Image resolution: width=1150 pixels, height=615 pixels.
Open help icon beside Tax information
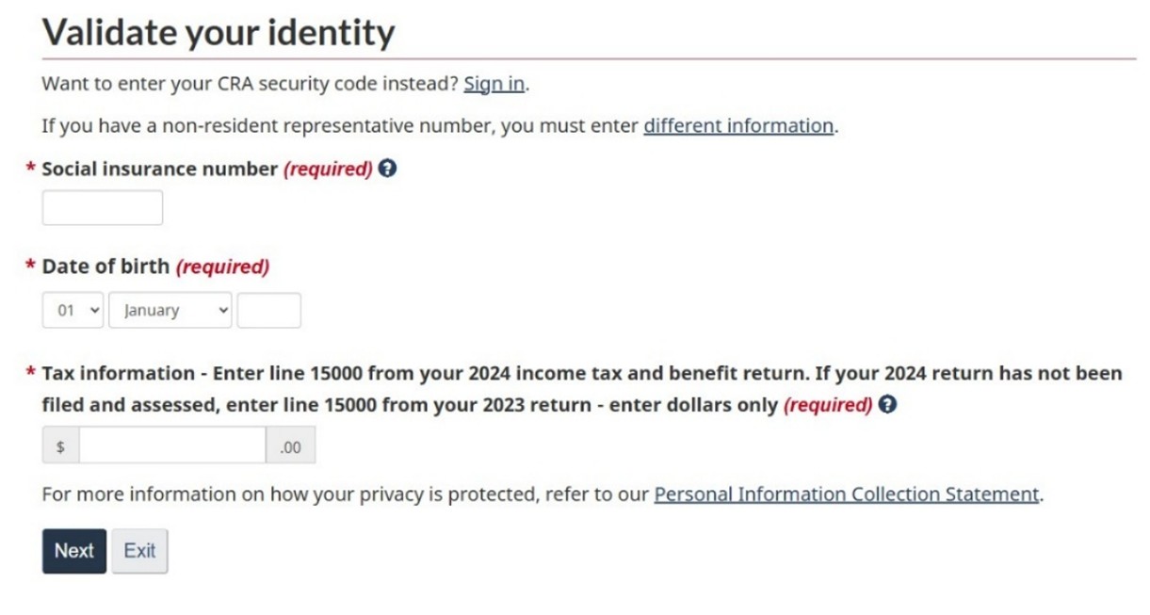886,405
